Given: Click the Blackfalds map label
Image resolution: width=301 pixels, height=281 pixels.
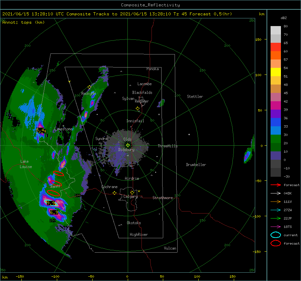Looking at the screenshot, I should [142, 93].
